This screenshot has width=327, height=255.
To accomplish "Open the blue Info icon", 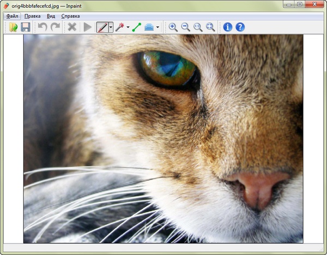I will click(x=228, y=27).
